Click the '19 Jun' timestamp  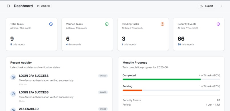[x=22, y=101]
